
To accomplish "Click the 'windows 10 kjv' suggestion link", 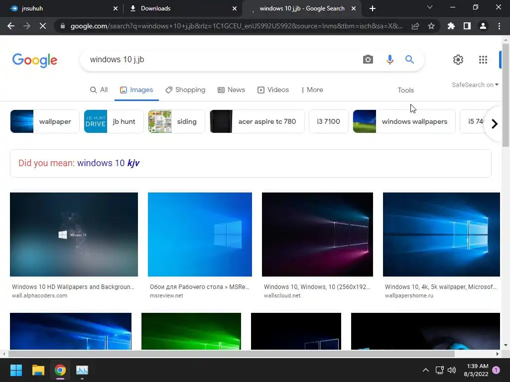I will click(x=108, y=163).
